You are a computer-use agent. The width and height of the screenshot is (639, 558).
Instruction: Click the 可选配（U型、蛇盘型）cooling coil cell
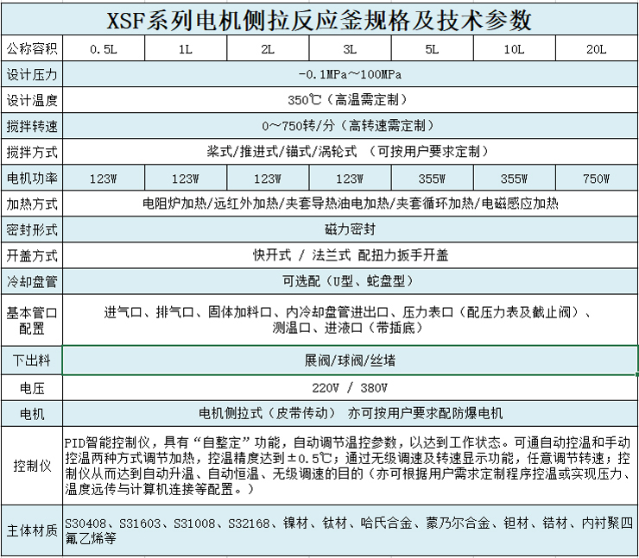click(x=350, y=282)
